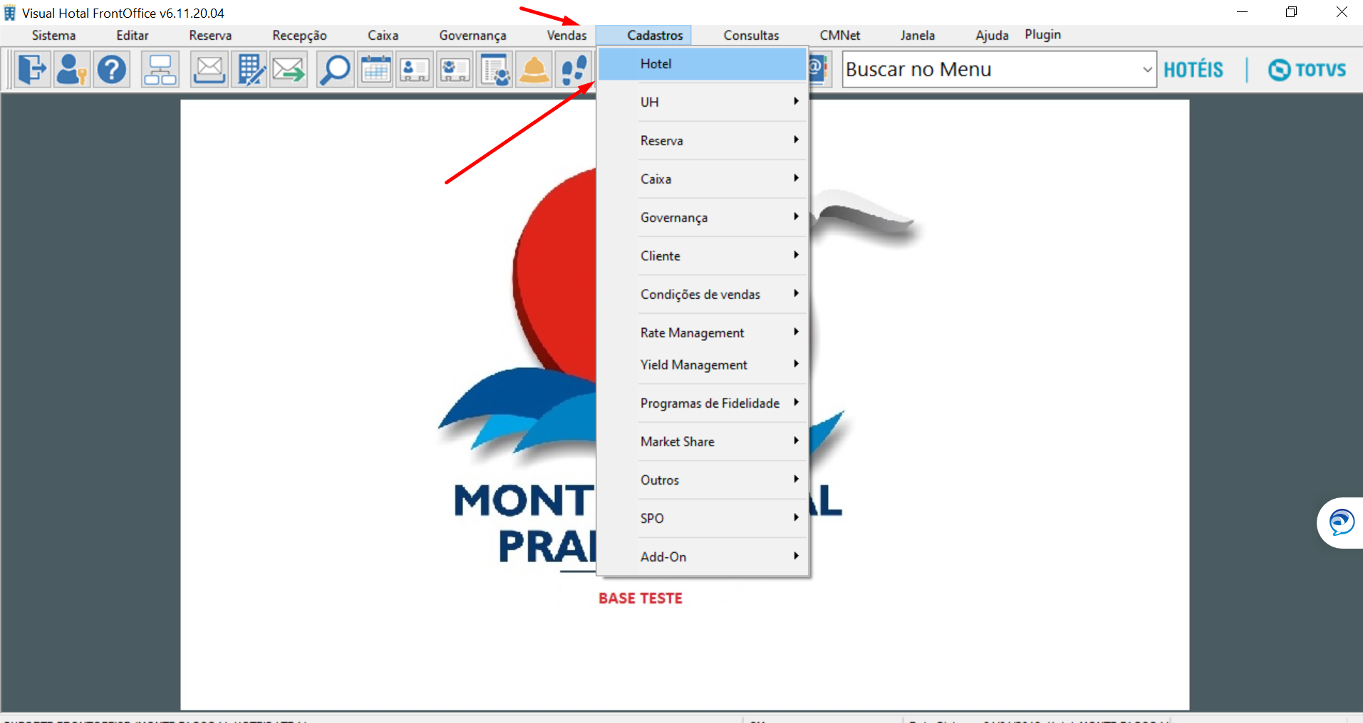Click the orange reception bell icon
Viewport: 1363px width, 723px height.
[534, 70]
